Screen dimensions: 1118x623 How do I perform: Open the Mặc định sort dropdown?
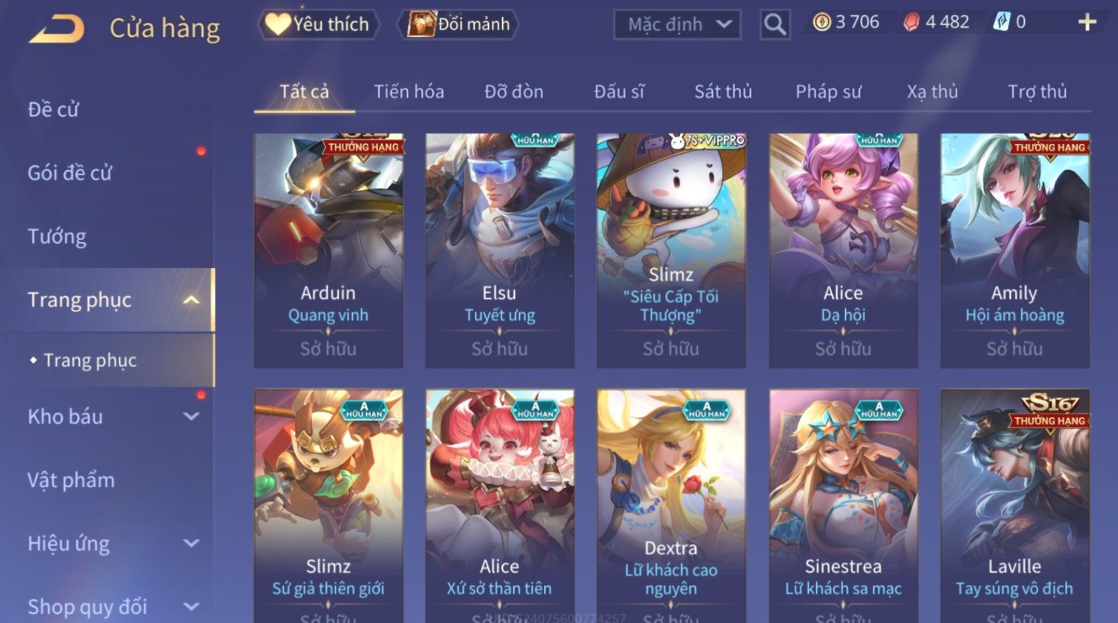tap(677, 25)
